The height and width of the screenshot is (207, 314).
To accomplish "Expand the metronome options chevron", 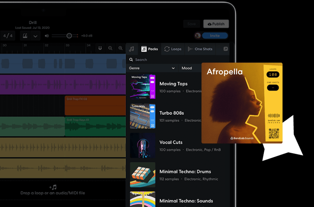I will (x=36, y=36).
